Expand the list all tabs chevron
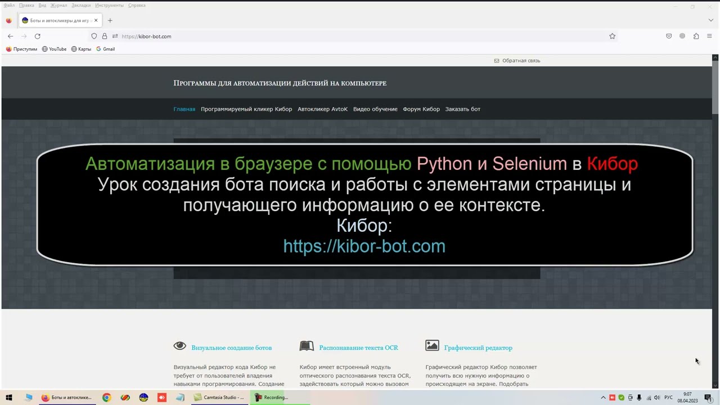Viewport: 720px width, 405px height. [x=710, y=20]
